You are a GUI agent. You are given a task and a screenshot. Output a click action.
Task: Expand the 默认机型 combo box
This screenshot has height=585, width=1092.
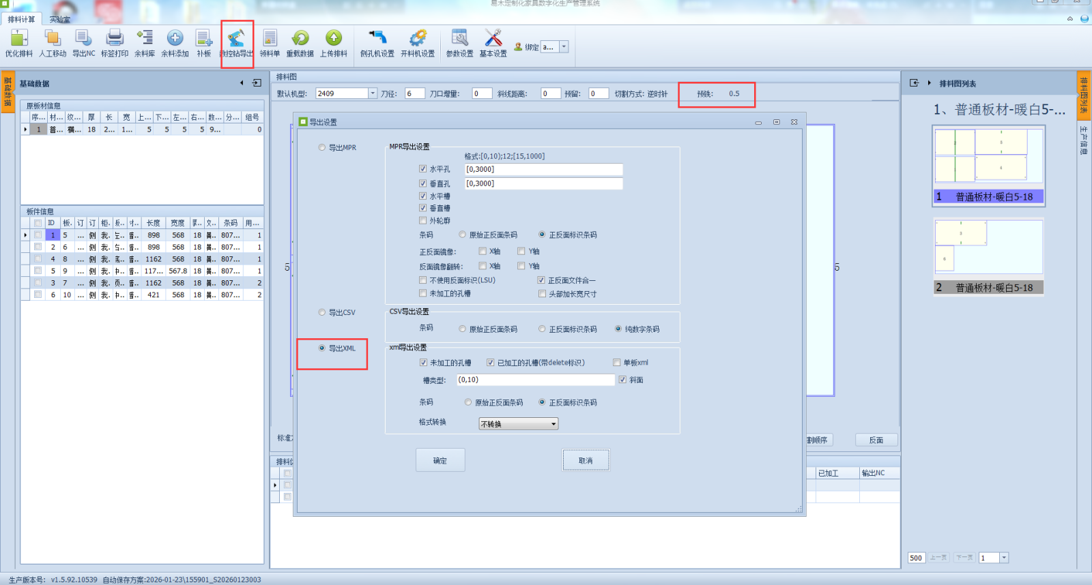(373, 93)
